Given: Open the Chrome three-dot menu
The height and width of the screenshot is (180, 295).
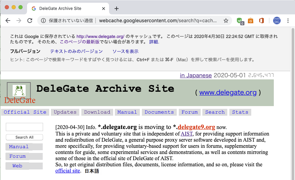Looking at the screenshot, I should click(288, 21).
